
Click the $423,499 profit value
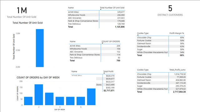pos(110,85)
